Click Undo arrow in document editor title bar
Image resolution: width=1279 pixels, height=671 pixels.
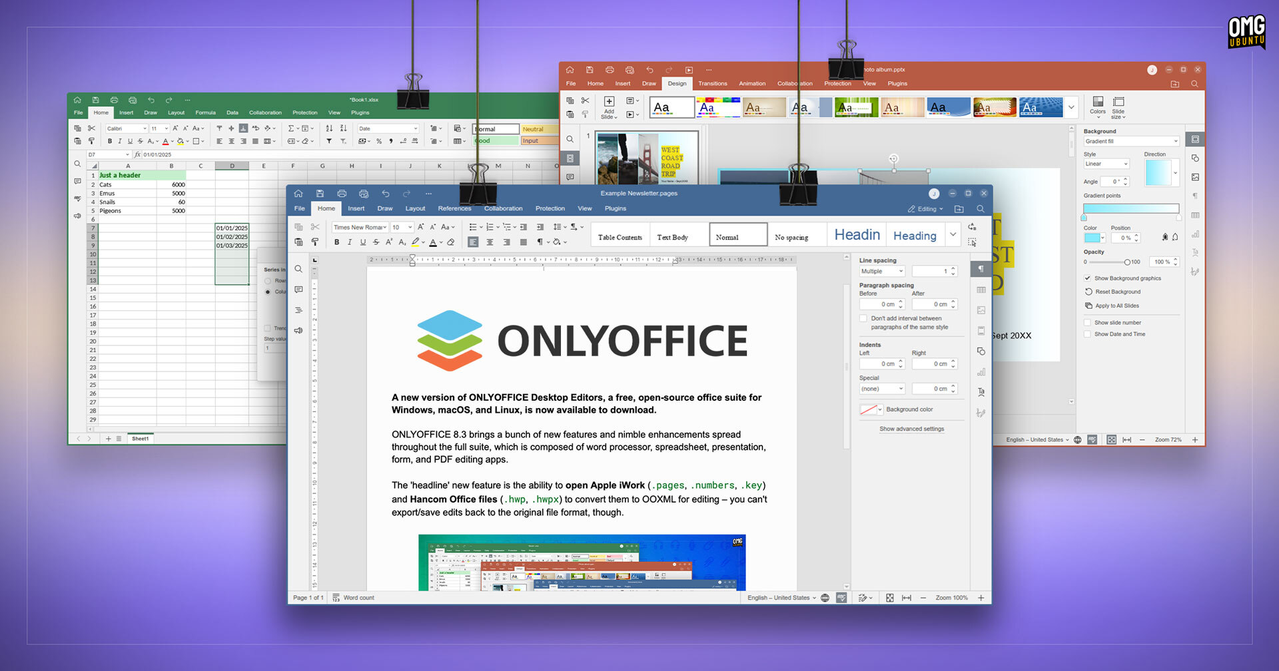385,194
